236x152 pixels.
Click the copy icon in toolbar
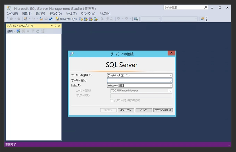click(107, 19)
